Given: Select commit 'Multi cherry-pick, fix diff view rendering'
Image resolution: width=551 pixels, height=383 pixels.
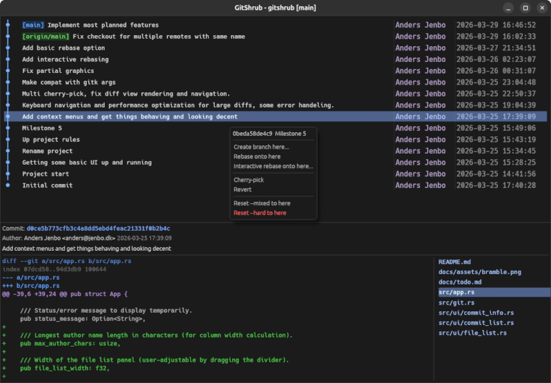Looking at the screenshot, I should tap(275, 94).
